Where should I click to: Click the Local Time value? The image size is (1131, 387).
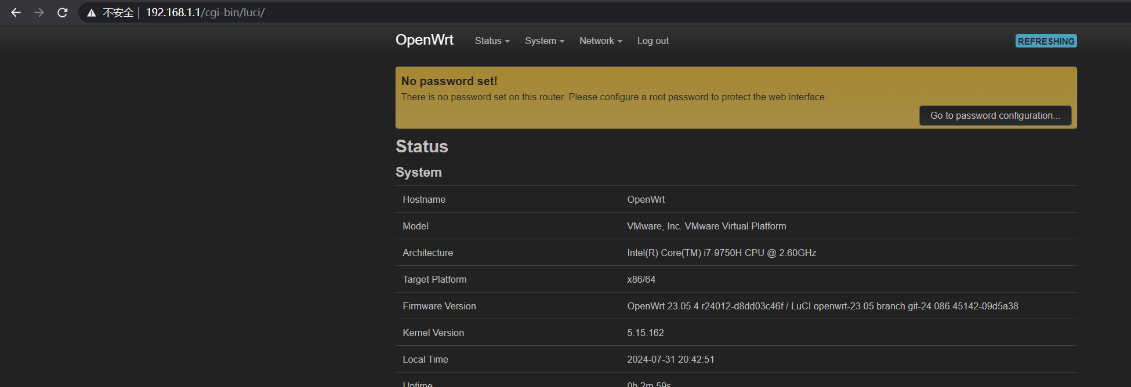point(670,359)
